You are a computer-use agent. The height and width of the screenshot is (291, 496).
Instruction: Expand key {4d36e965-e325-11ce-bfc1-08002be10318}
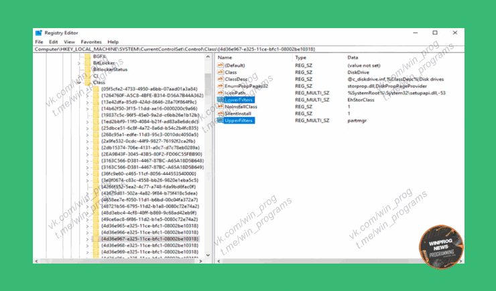point(88,226)
